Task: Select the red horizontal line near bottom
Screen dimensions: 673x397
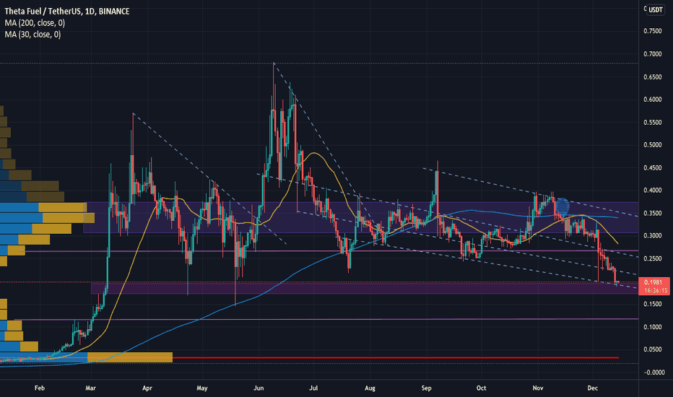Action: pyautogui.click(x=395, y=357)
